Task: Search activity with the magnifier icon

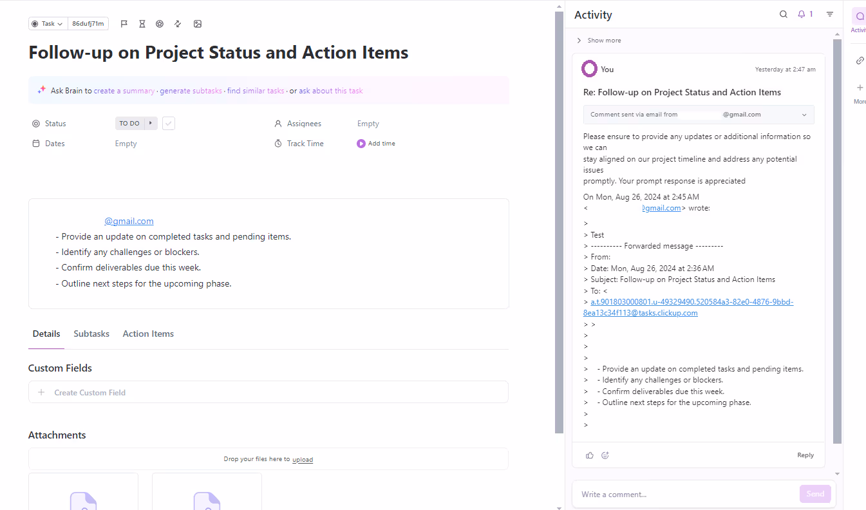Action: [784, 14]
